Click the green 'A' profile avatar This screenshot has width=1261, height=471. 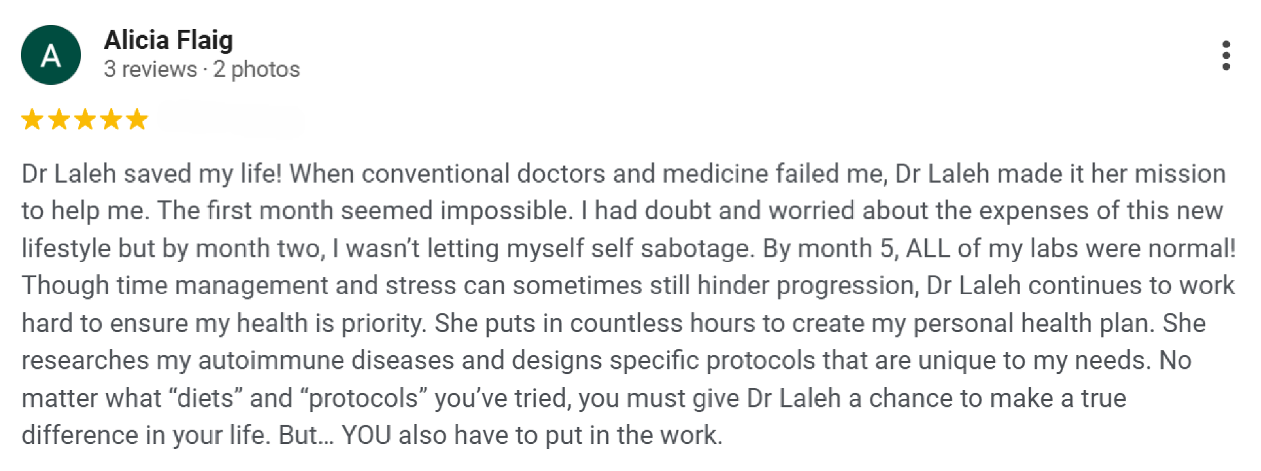pyautogui.click(x=51, y=55)
